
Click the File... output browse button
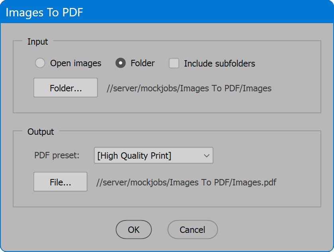pyautogui.click(x=60, y=182)
